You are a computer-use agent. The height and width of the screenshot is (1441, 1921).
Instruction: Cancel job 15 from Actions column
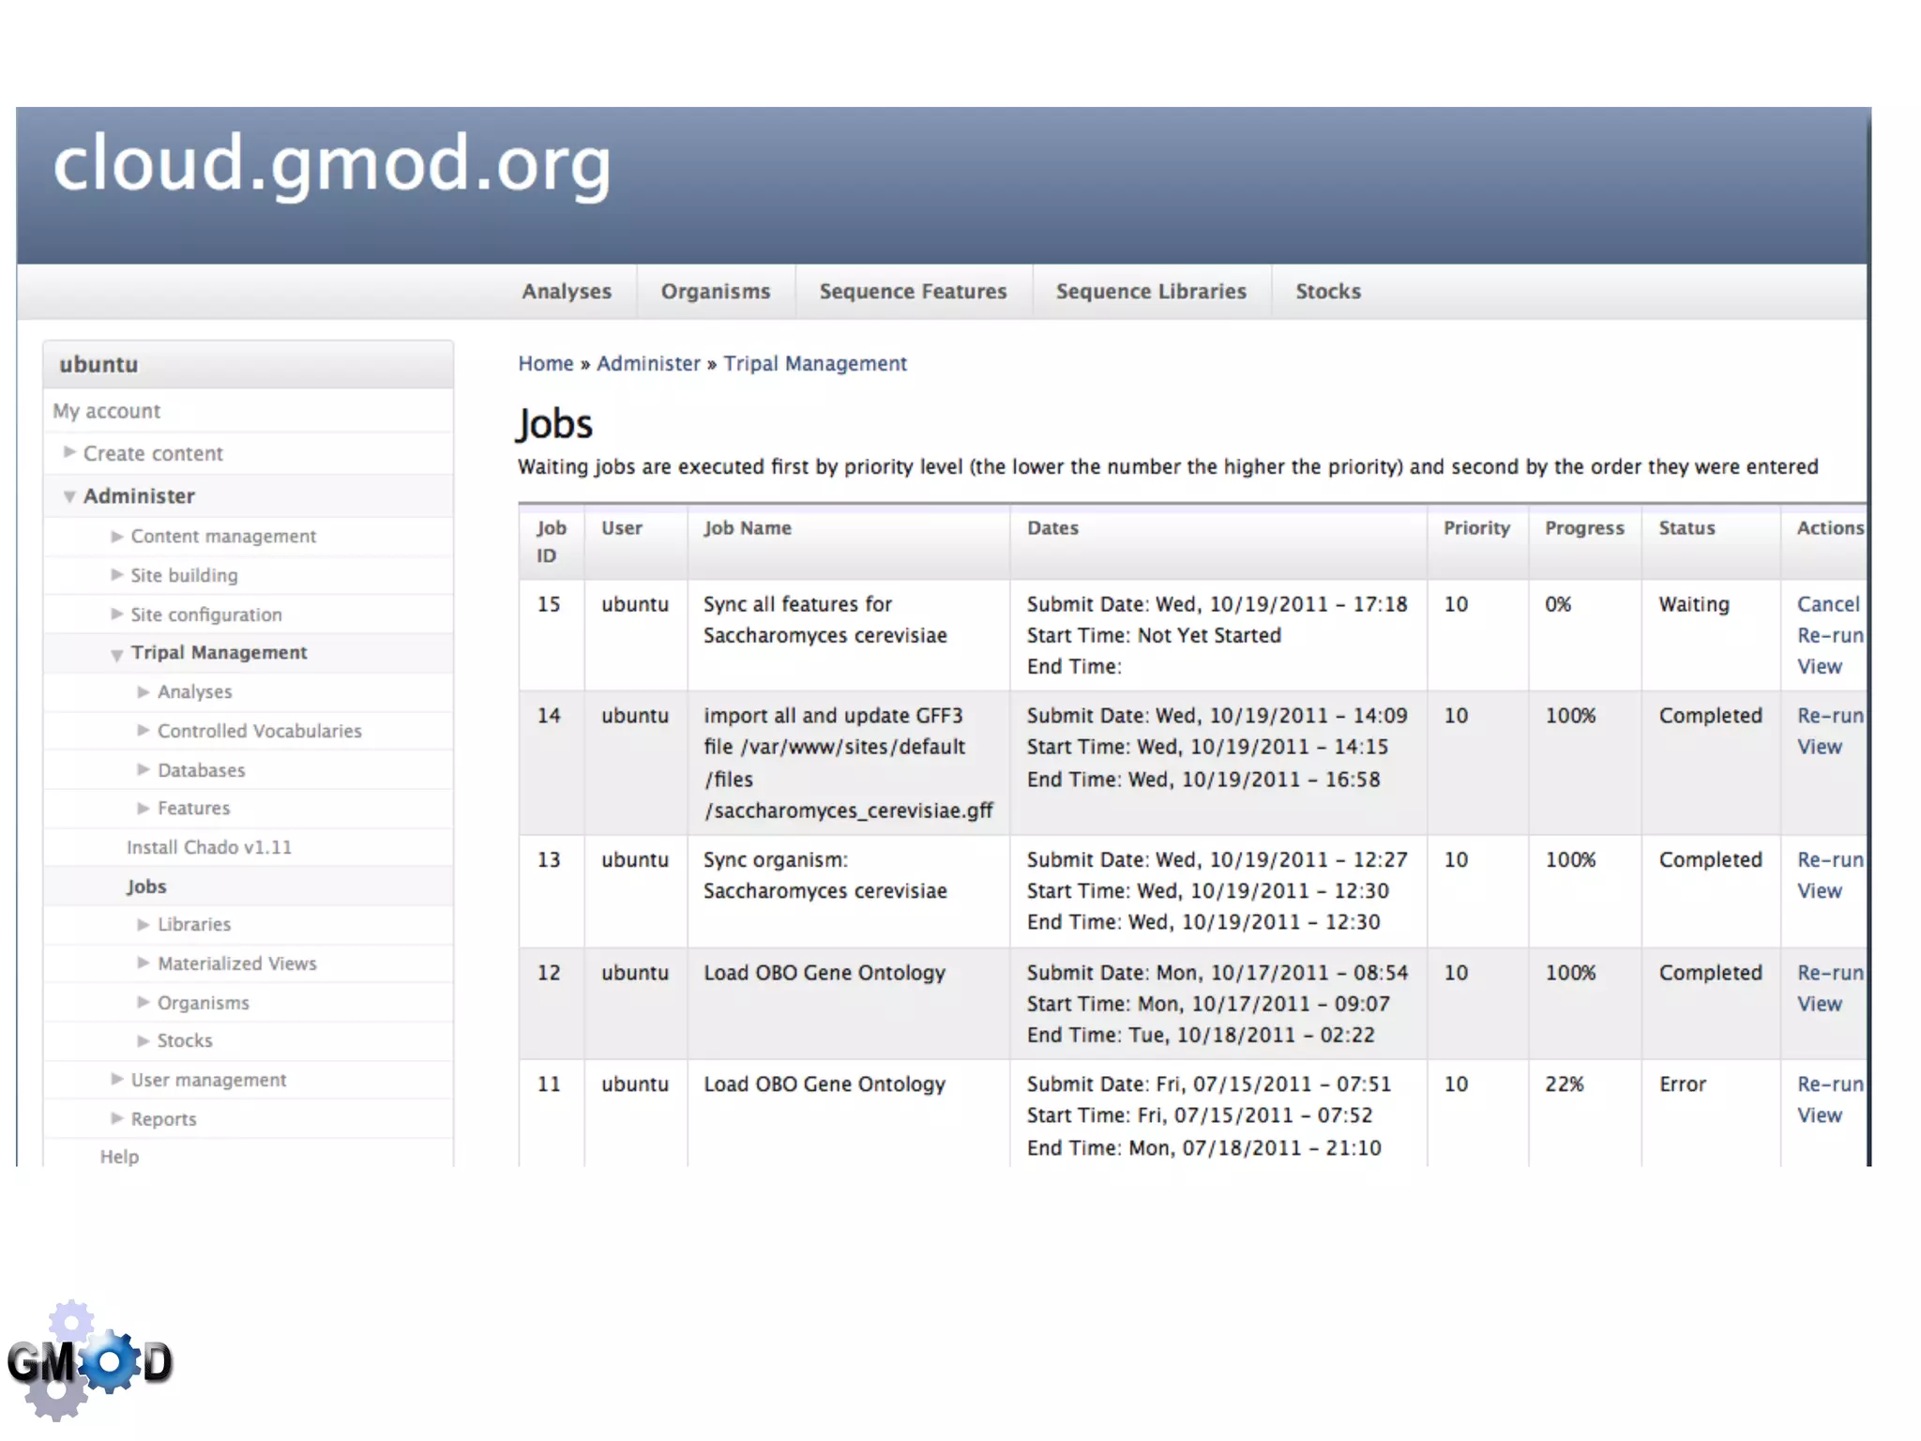[1827, 604]
